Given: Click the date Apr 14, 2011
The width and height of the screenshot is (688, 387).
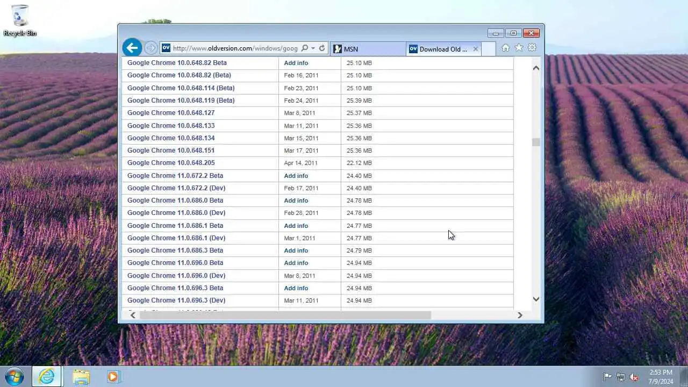Looking at the screenshot, I should (300, 163).
